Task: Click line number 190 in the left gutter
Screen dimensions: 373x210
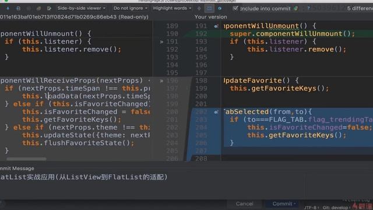Action: [x=172, y=34]
